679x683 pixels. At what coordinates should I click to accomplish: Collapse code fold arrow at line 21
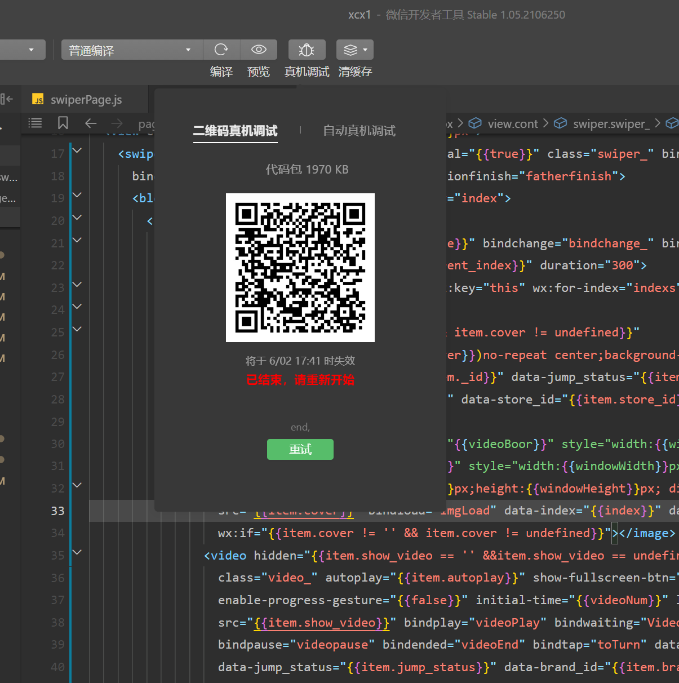[x=78, y=240]
